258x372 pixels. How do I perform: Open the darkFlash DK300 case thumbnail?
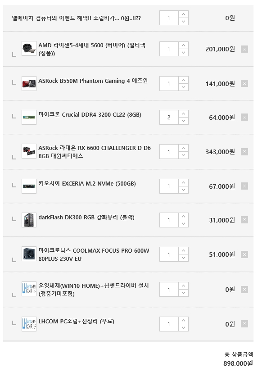click(x=29, y=220)
